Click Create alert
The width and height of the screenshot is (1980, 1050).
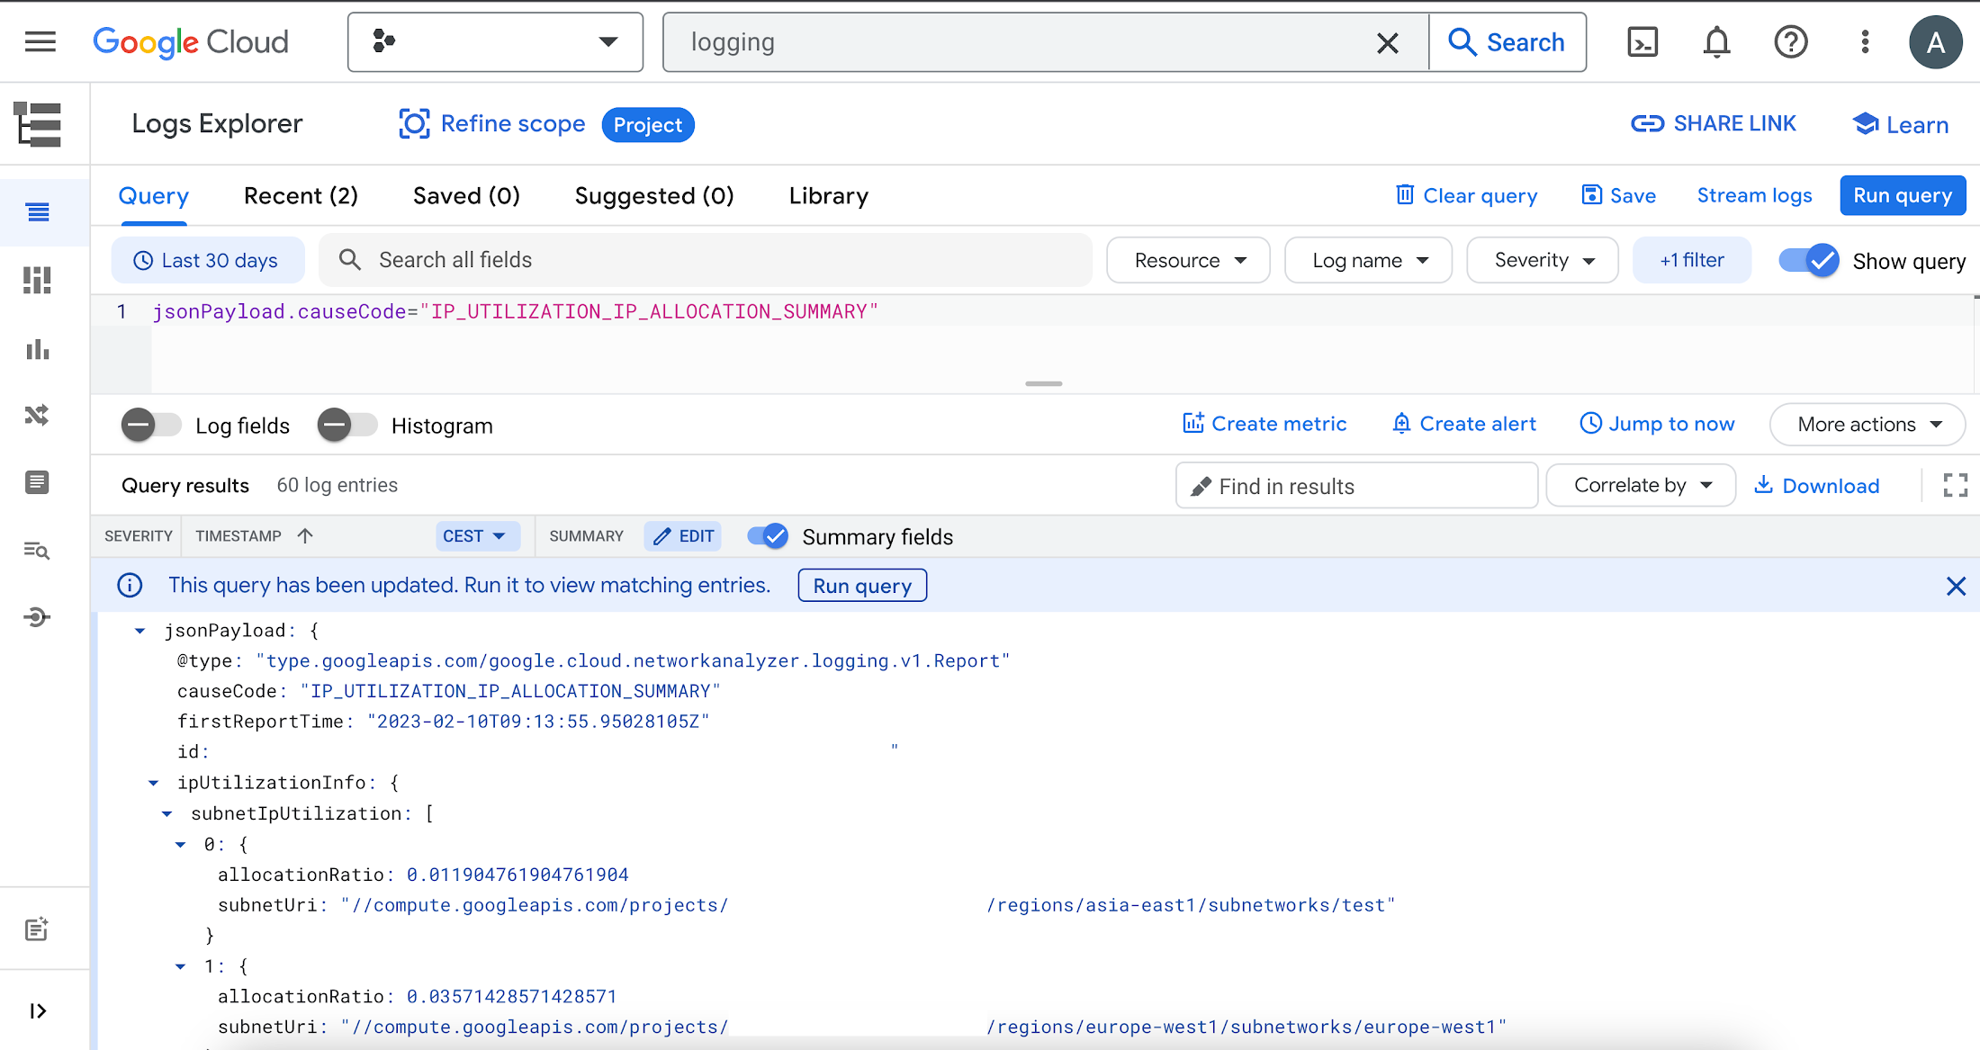point(1464,424)
